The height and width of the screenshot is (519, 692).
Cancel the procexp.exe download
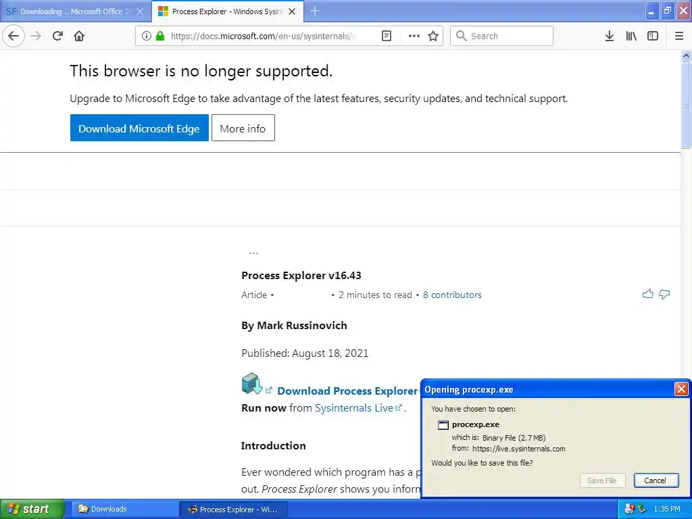656,480
